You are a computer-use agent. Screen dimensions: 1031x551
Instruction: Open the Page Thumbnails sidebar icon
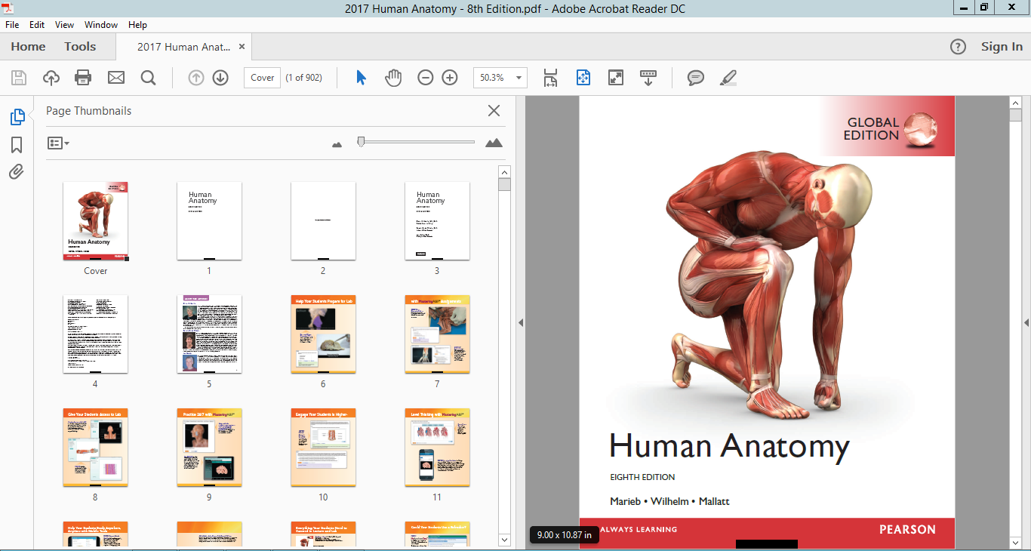click(17, 117)
